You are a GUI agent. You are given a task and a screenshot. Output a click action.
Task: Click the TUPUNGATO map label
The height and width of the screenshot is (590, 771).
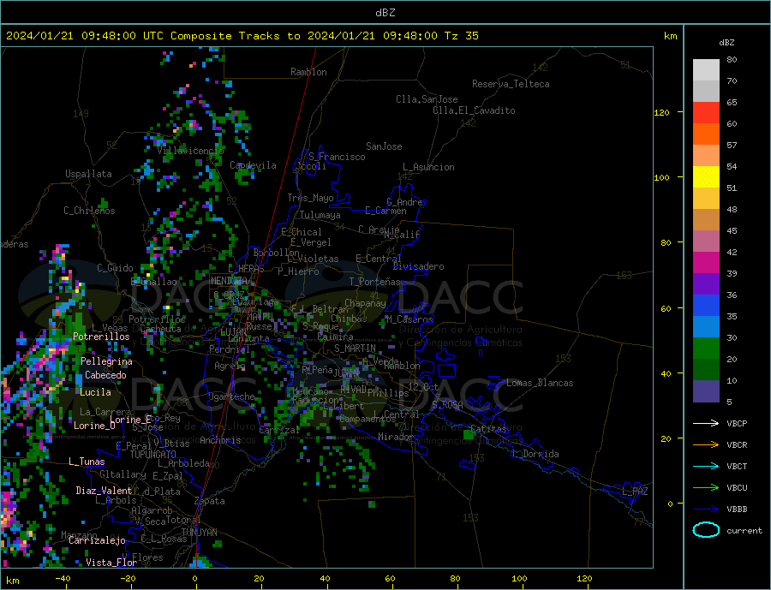pos(153,455)
